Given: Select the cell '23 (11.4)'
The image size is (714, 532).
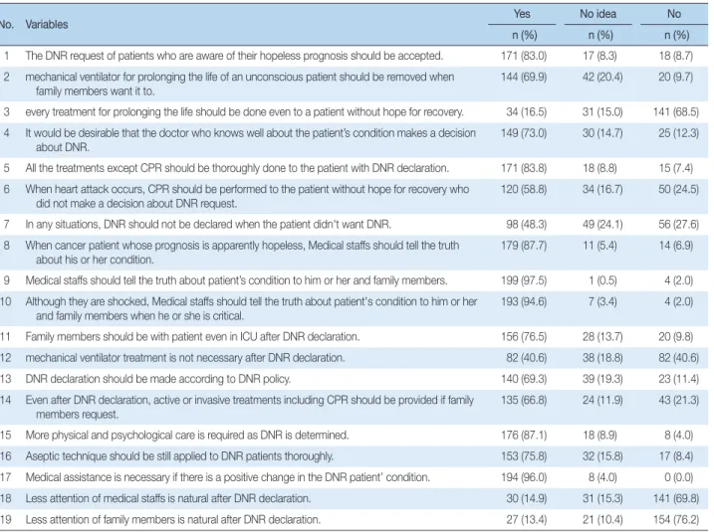Looking at the screenshot, I should 678,379.
